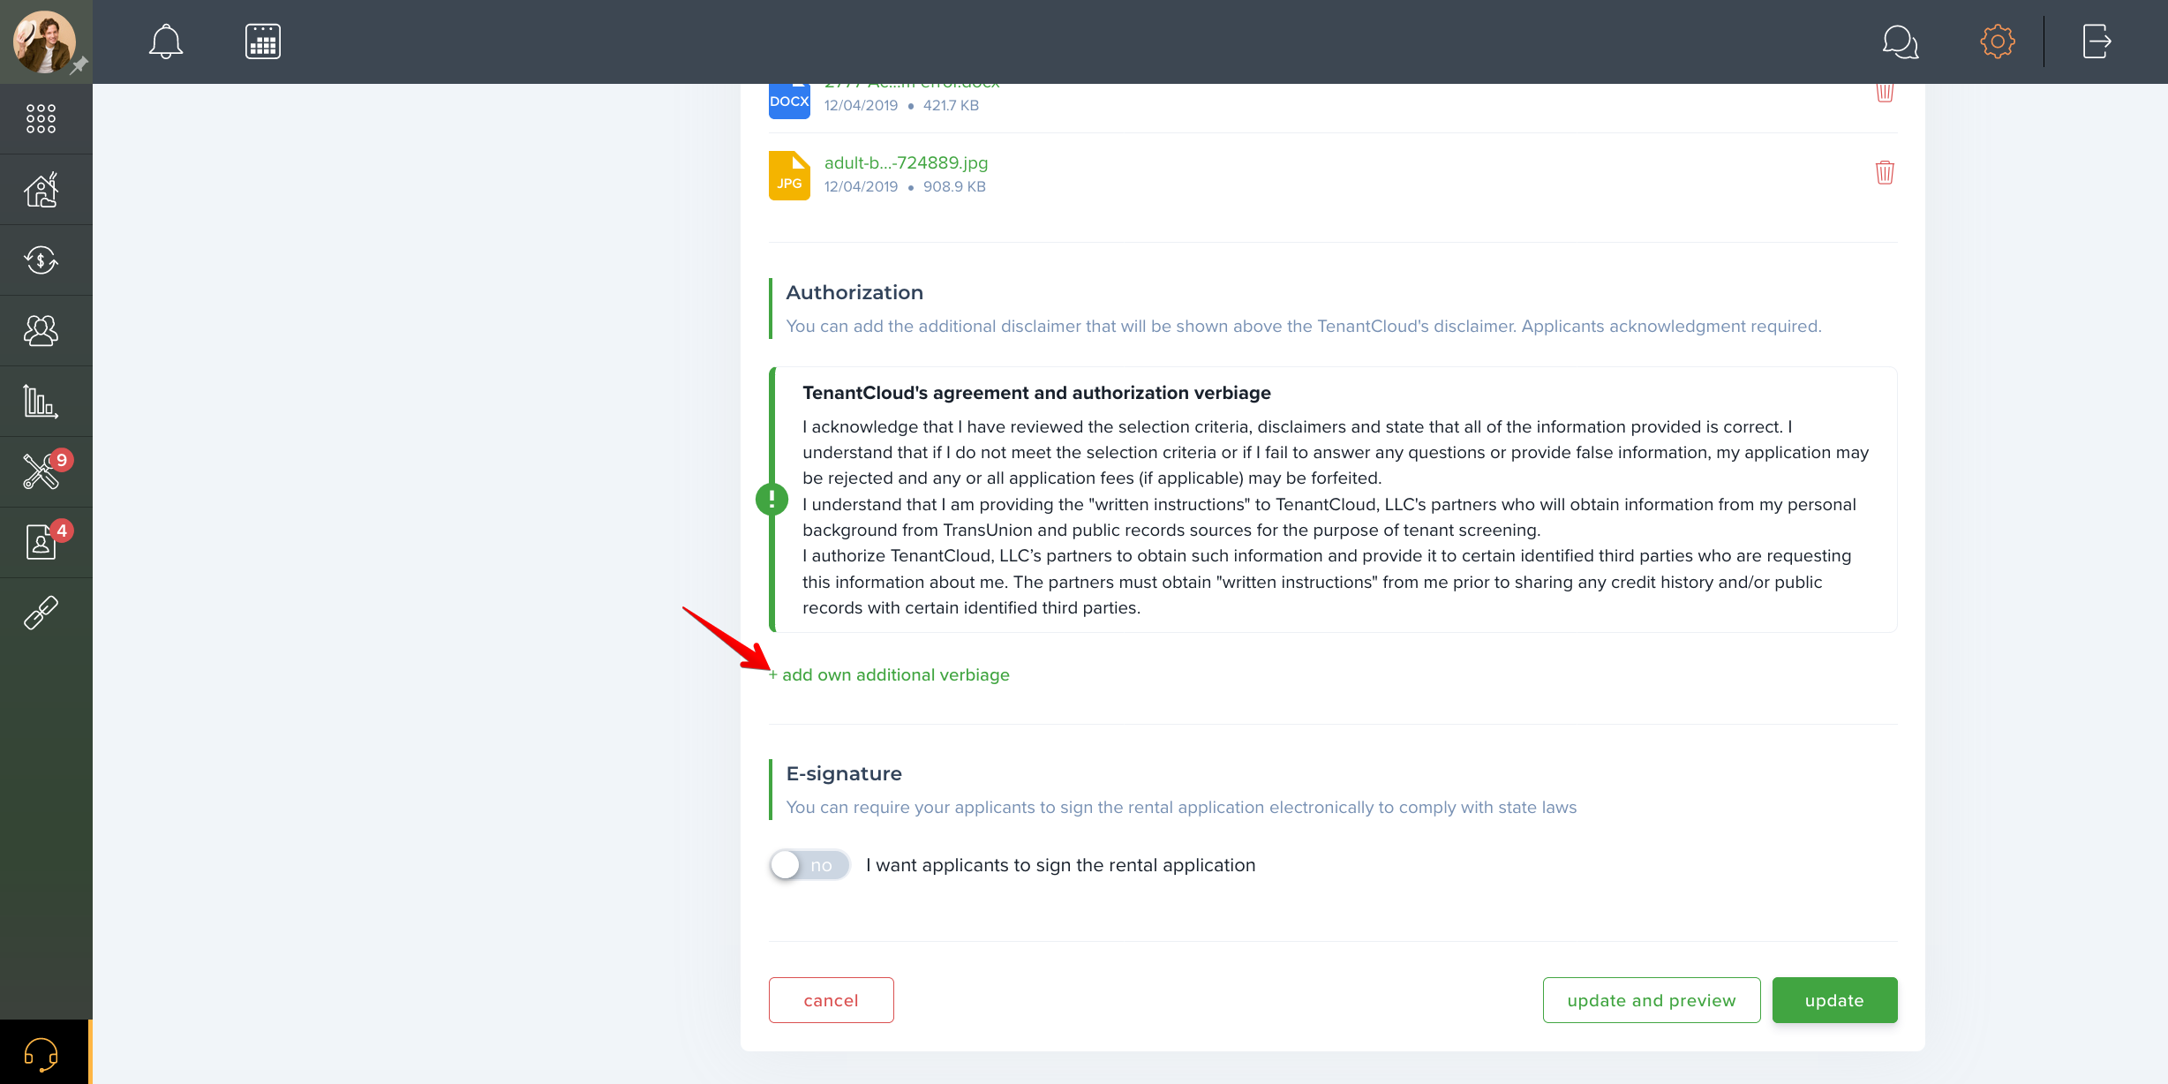Image resolution: width=2168 pixels, height=1084 pixels.
Task: Toggle the applicants sign rental application switch
Action: [x=809, y=865]
